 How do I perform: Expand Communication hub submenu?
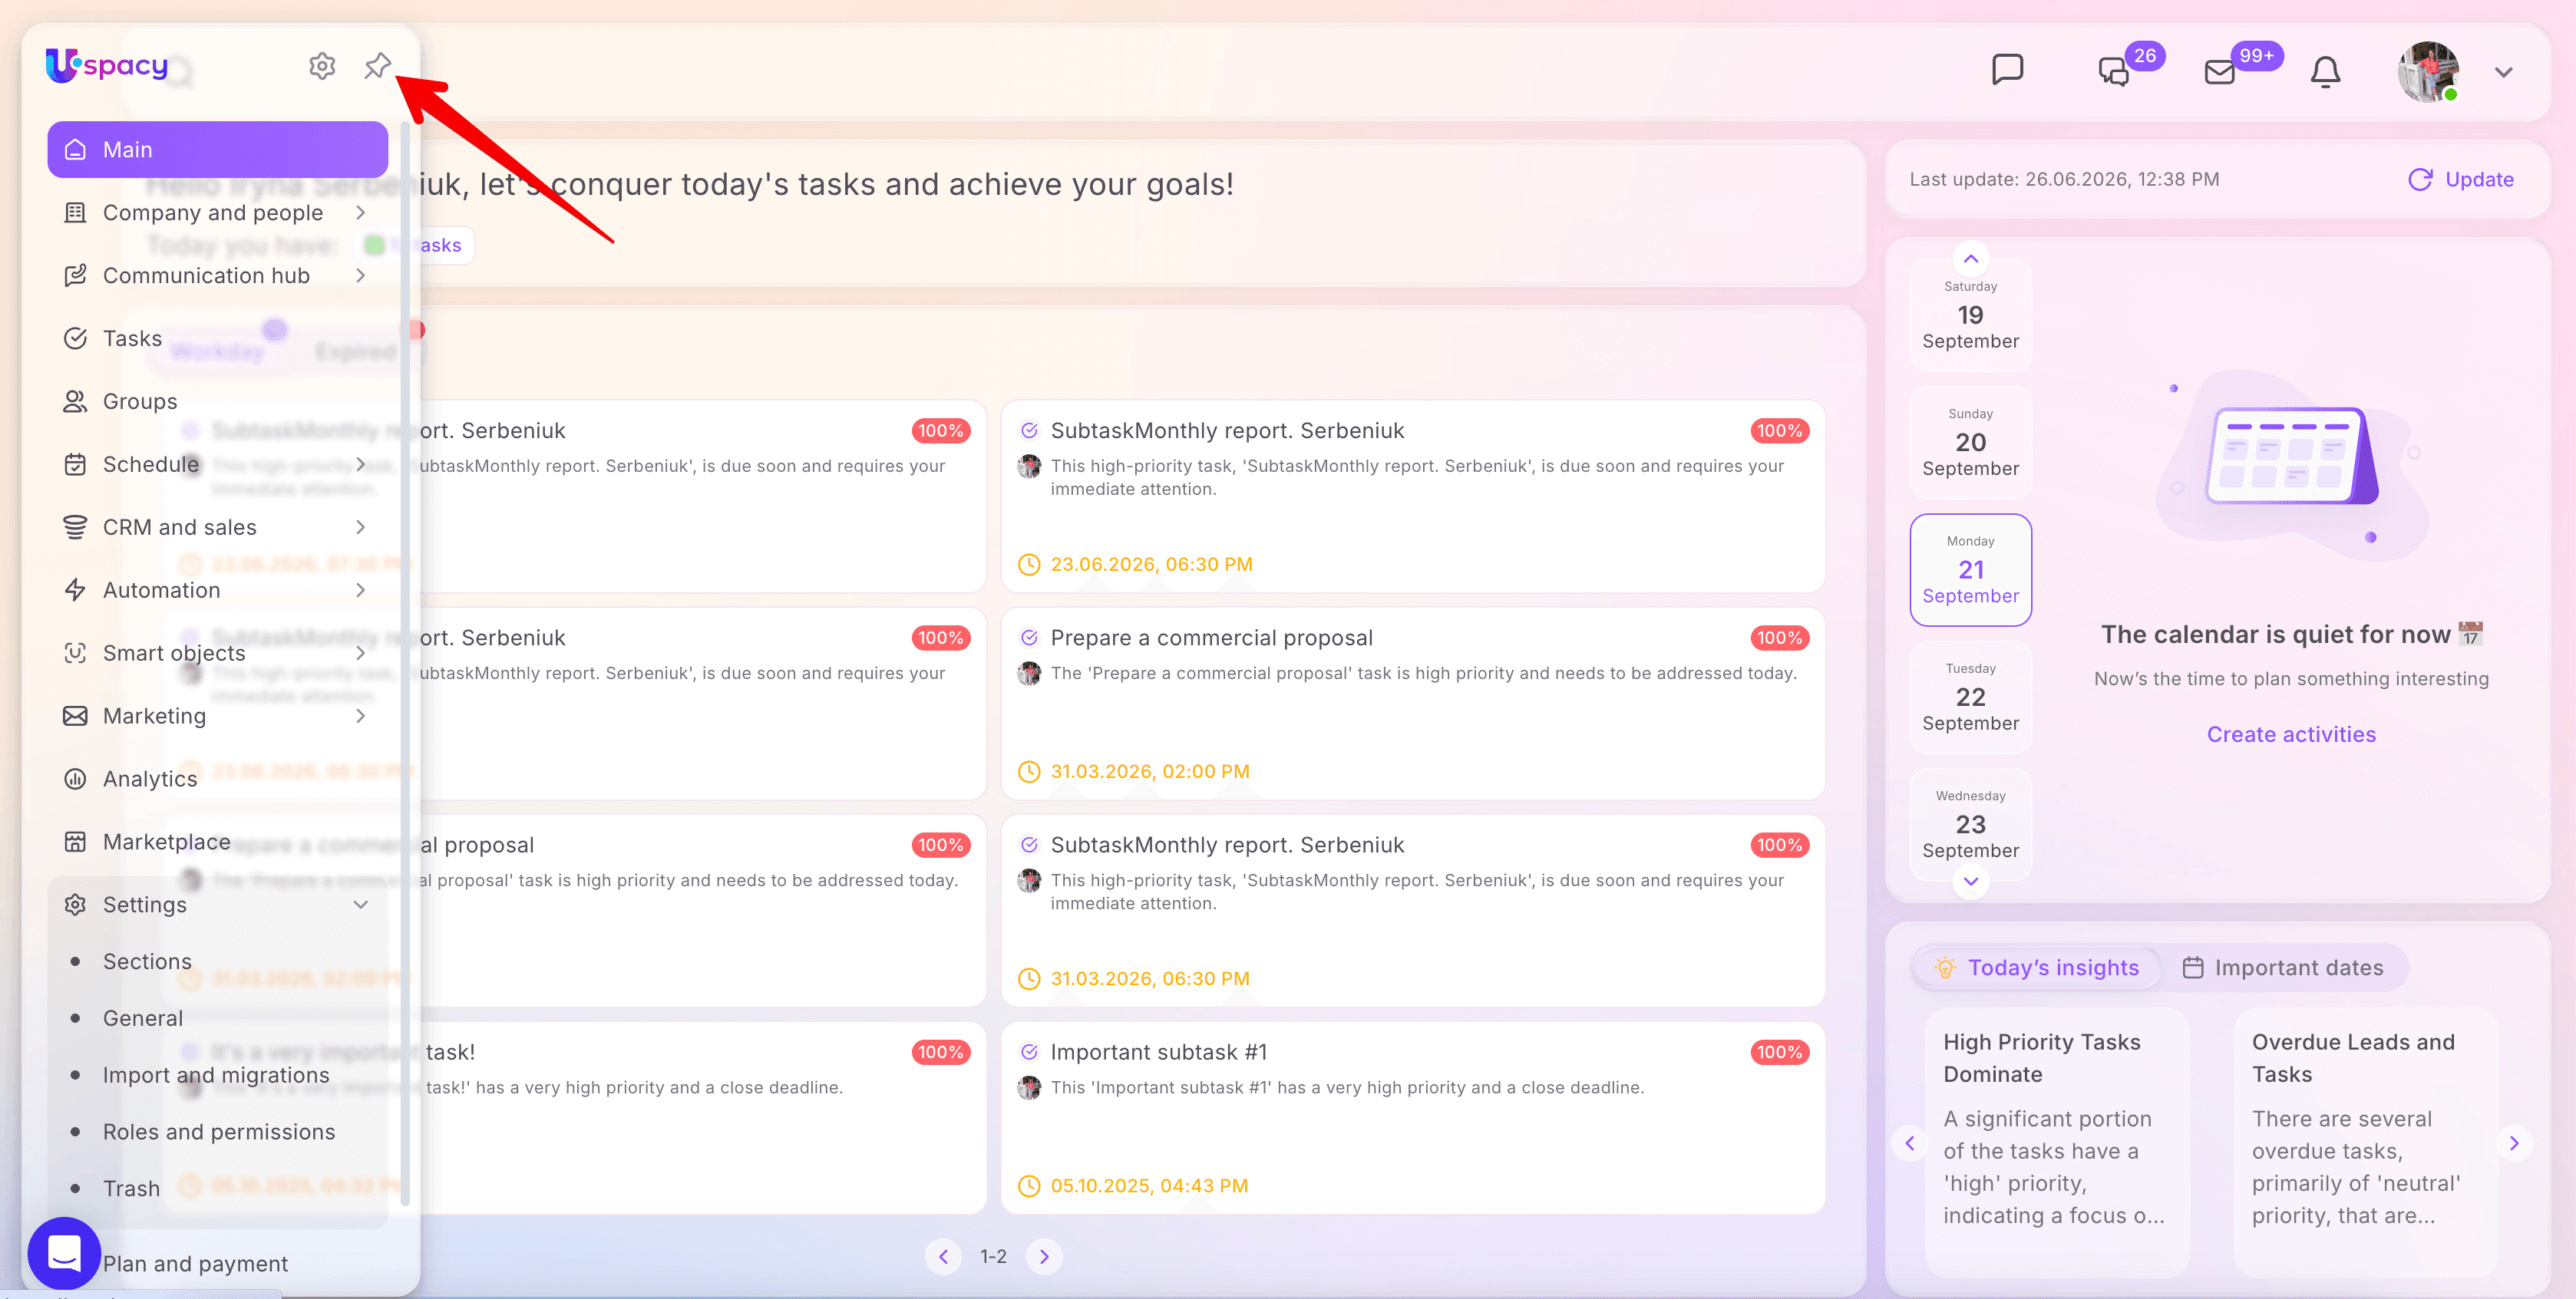pyautogui.click(x=360, y=275)
